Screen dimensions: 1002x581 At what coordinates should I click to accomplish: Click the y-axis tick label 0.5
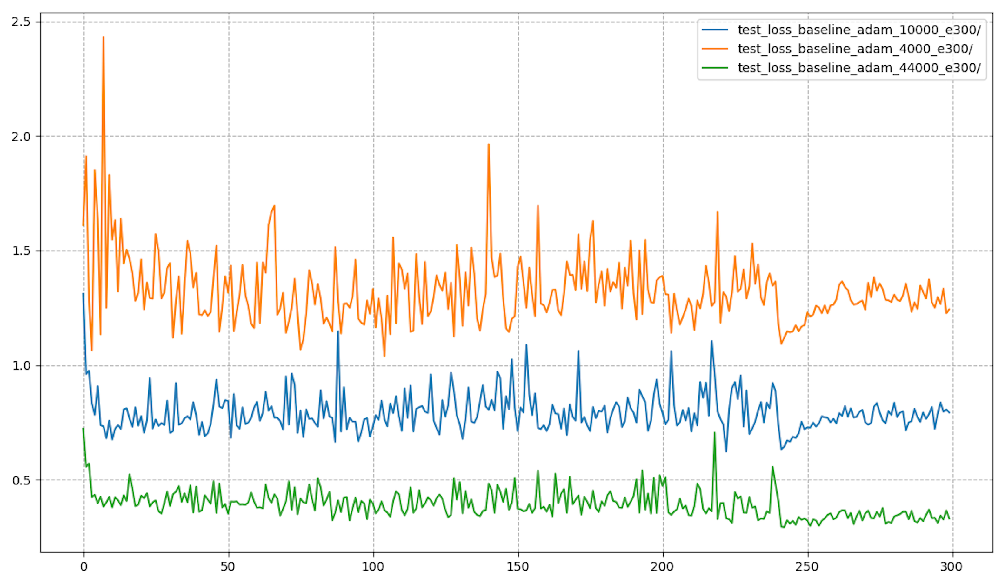[21, 480]
